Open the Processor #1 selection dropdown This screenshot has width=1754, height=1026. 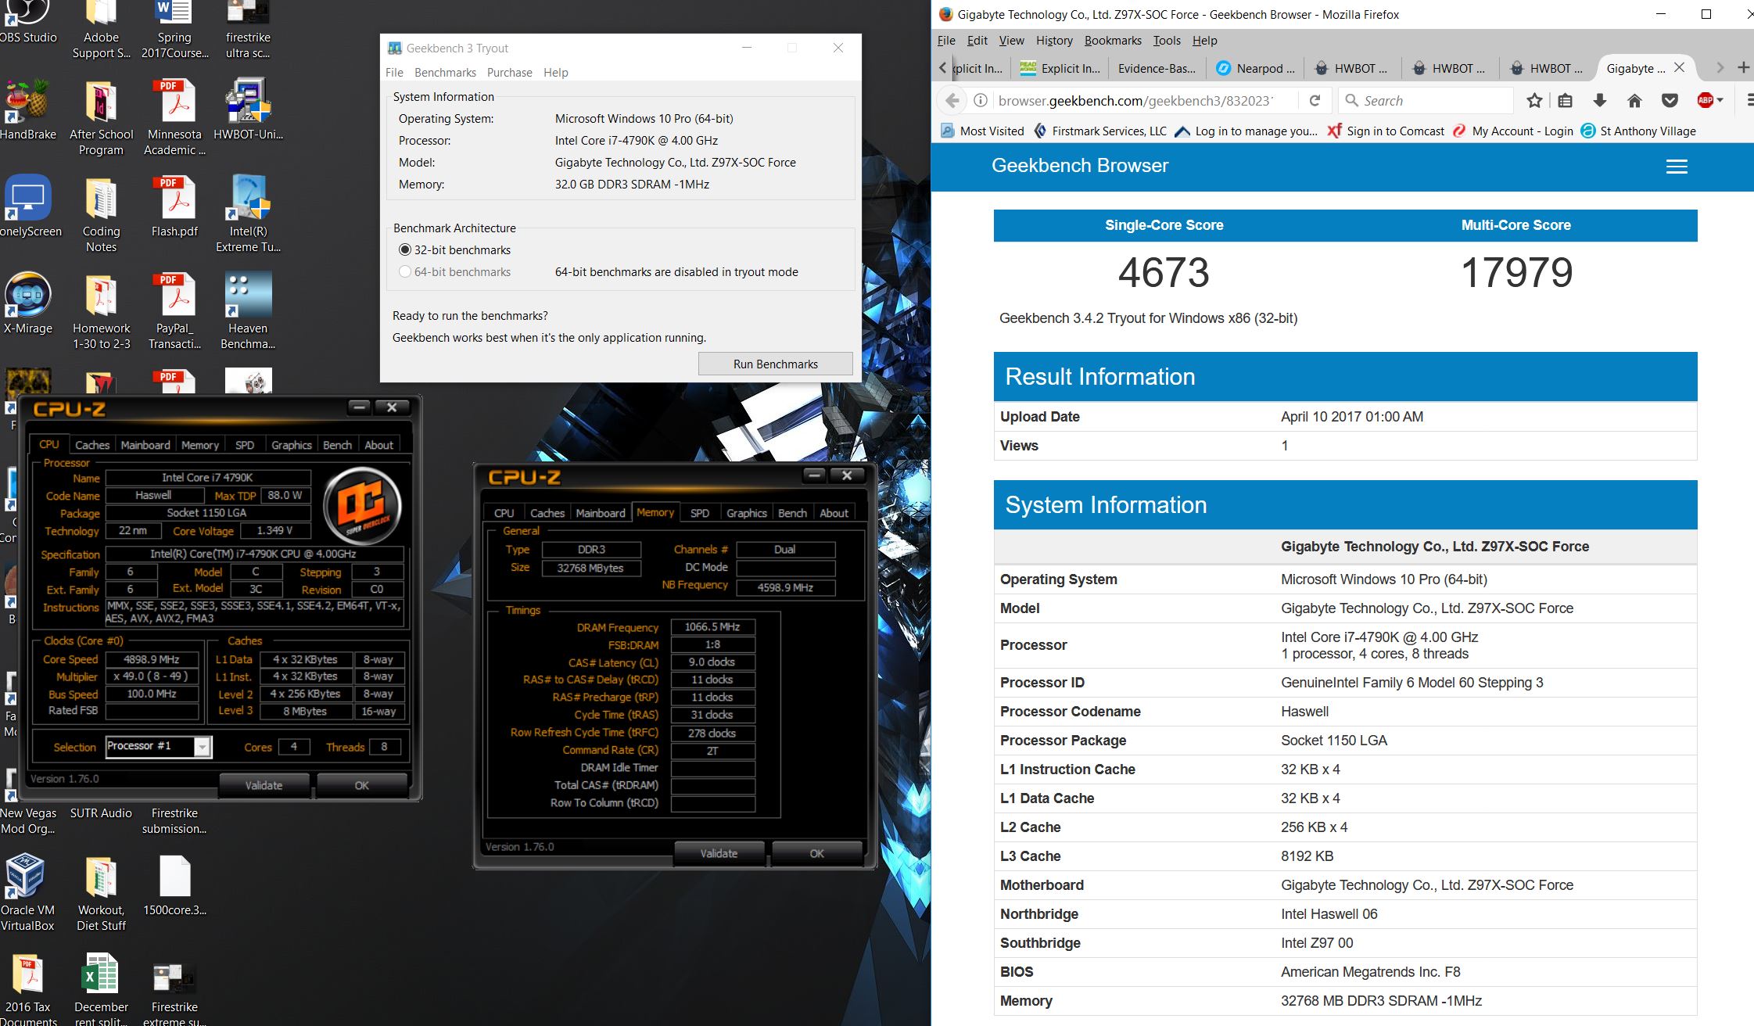tap(159, 746)
